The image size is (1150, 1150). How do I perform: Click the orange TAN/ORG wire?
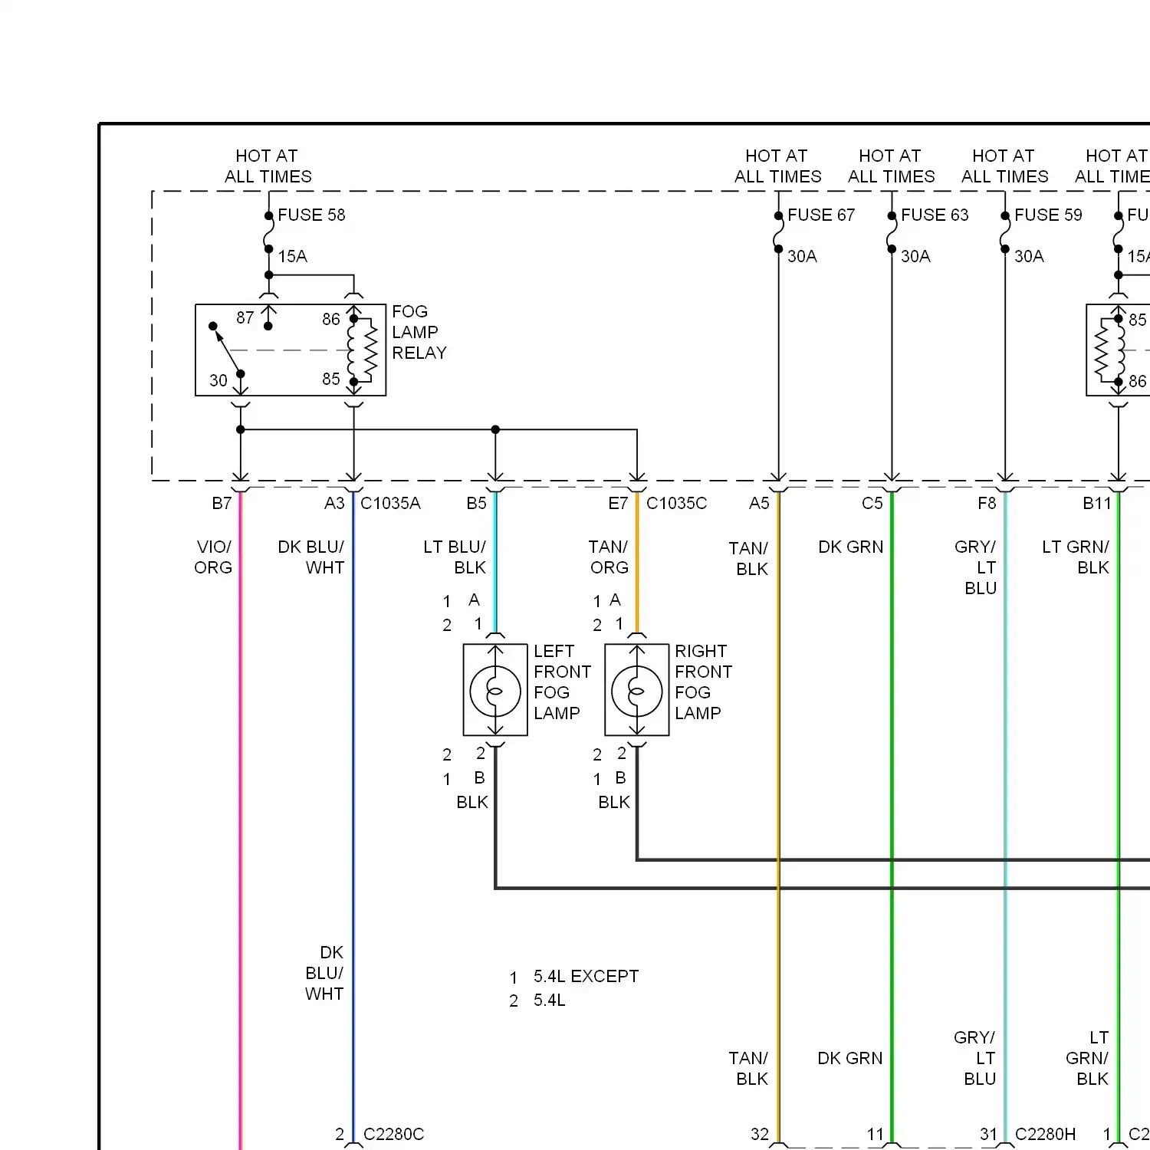coord(637,562)
